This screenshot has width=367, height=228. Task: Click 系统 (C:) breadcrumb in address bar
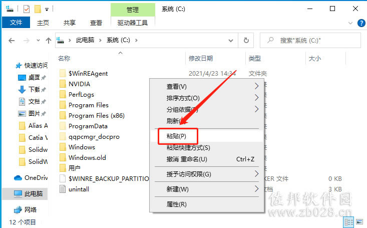click(x=118, y=40)
